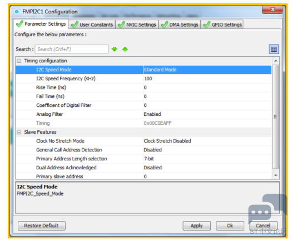Click the Restore Default button

coord(42,226)
